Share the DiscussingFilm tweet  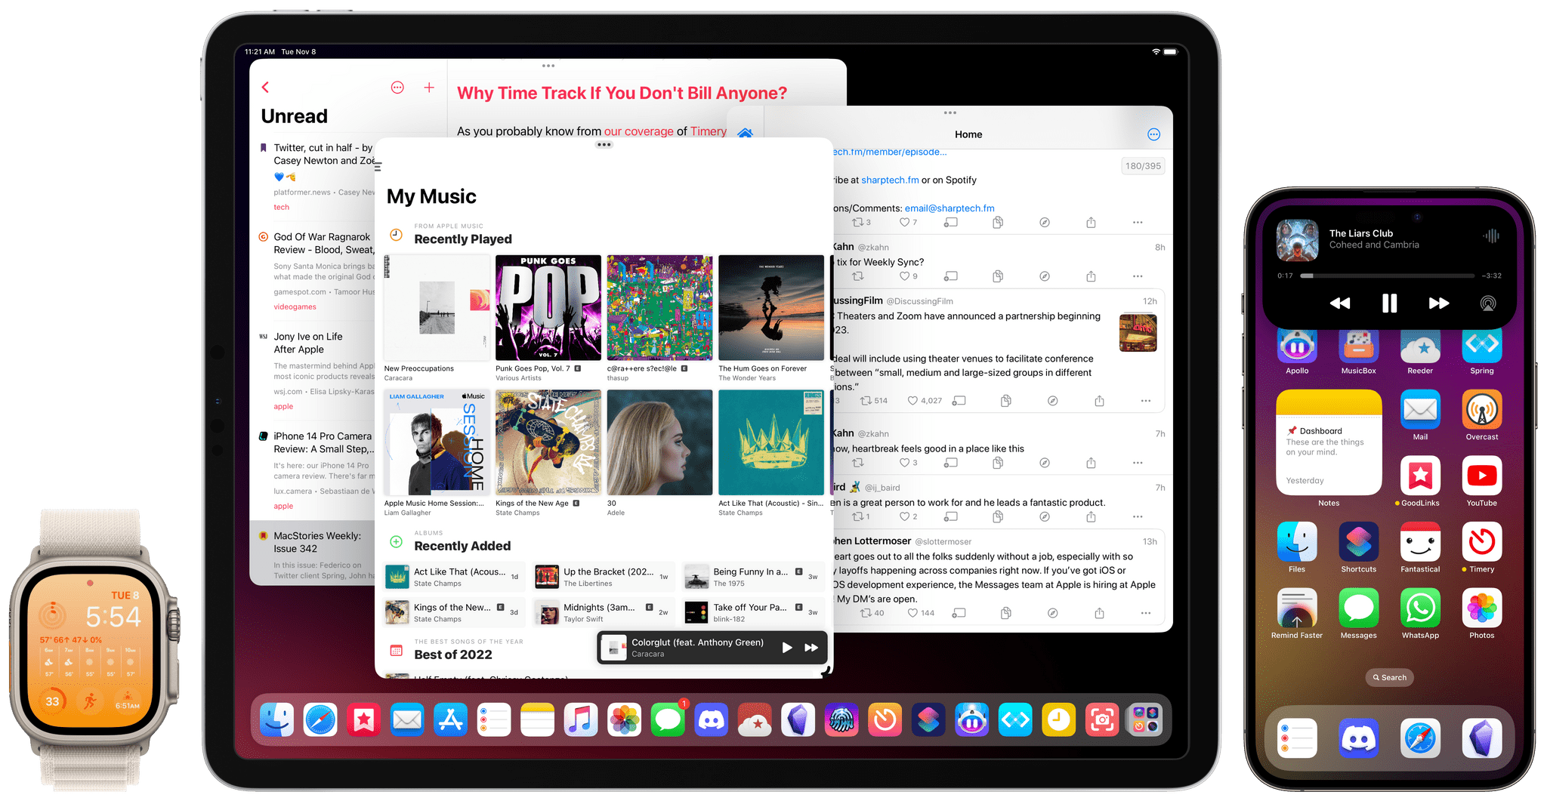1099,401
